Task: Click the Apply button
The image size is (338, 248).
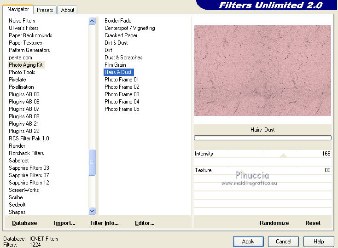Action: 248,241
